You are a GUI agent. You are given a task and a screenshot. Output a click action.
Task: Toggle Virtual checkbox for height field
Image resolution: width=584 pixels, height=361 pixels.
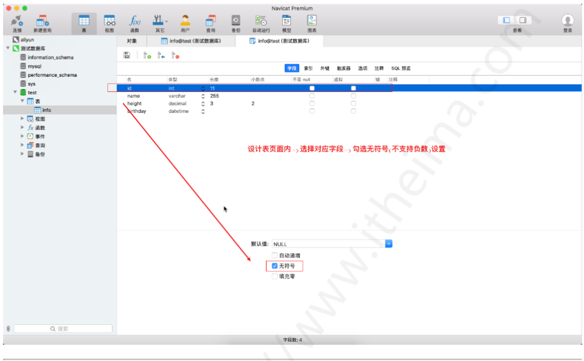tap(353, 104)
